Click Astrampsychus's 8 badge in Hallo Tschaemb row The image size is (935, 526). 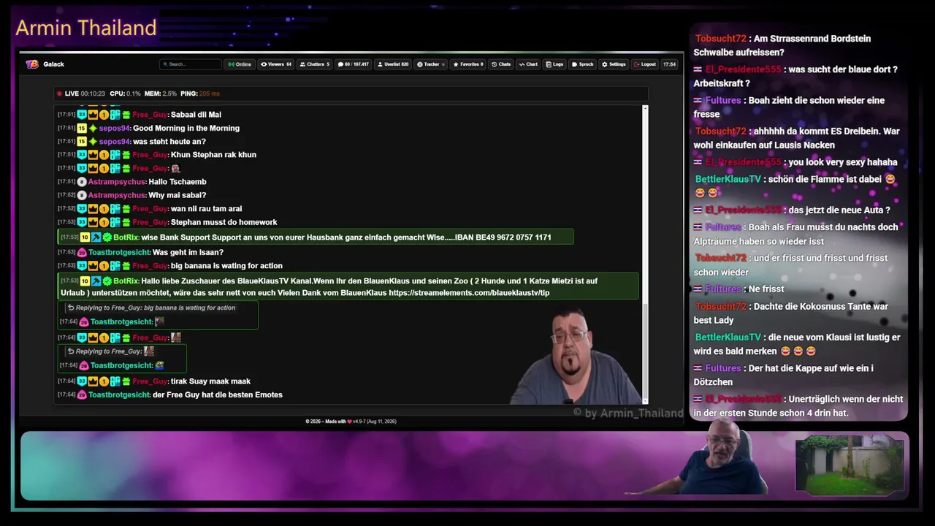(82, 182)
